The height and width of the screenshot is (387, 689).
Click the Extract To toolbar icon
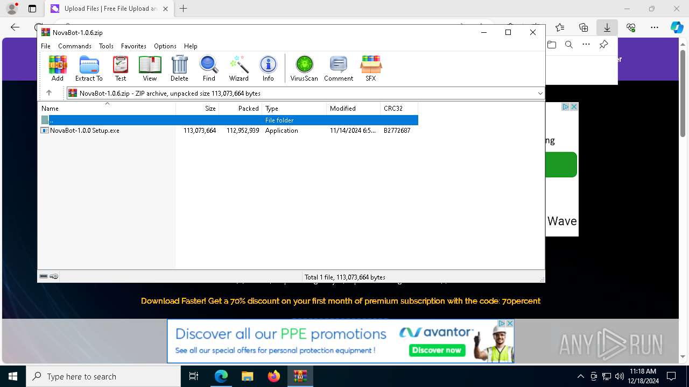89,68
